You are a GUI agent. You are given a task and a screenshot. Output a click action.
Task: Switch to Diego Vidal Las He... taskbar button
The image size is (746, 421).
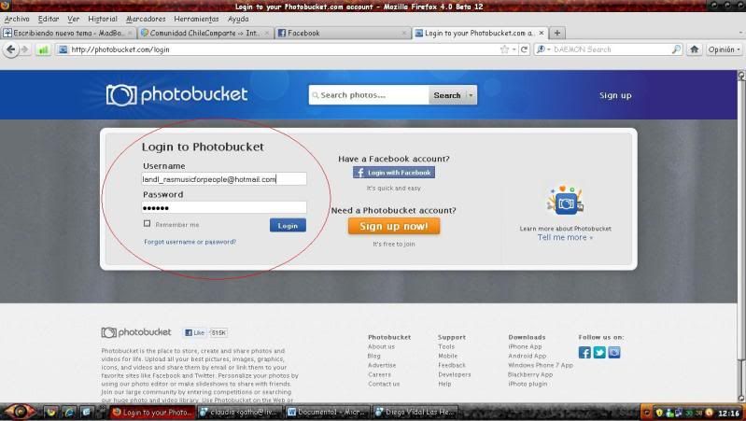click(415, 412)
